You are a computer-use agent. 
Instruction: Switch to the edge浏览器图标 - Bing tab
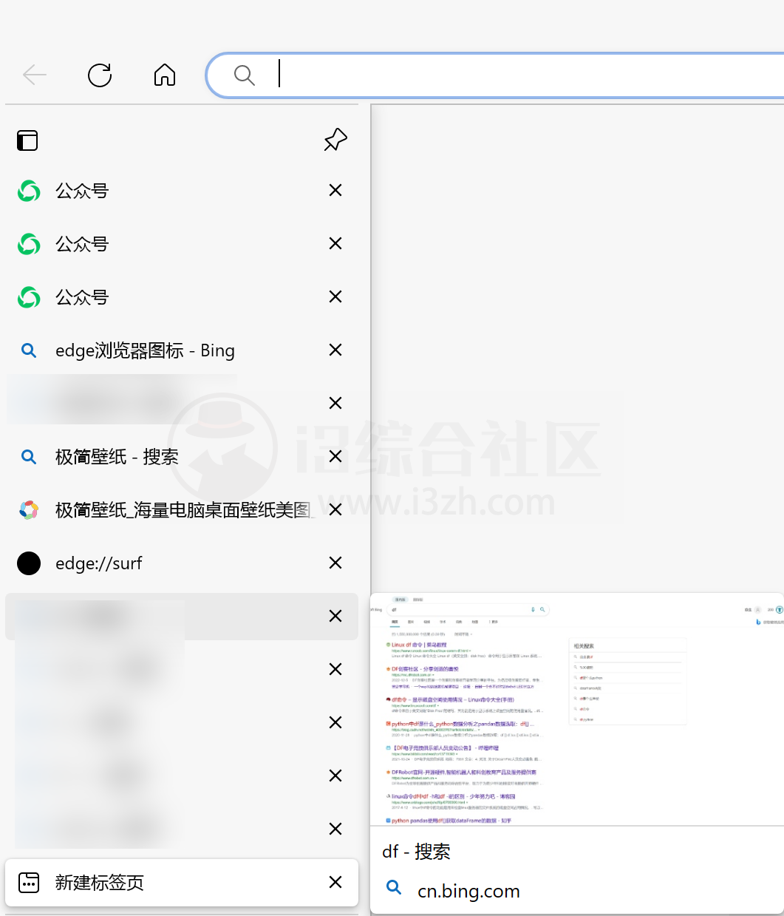[182, 350]
